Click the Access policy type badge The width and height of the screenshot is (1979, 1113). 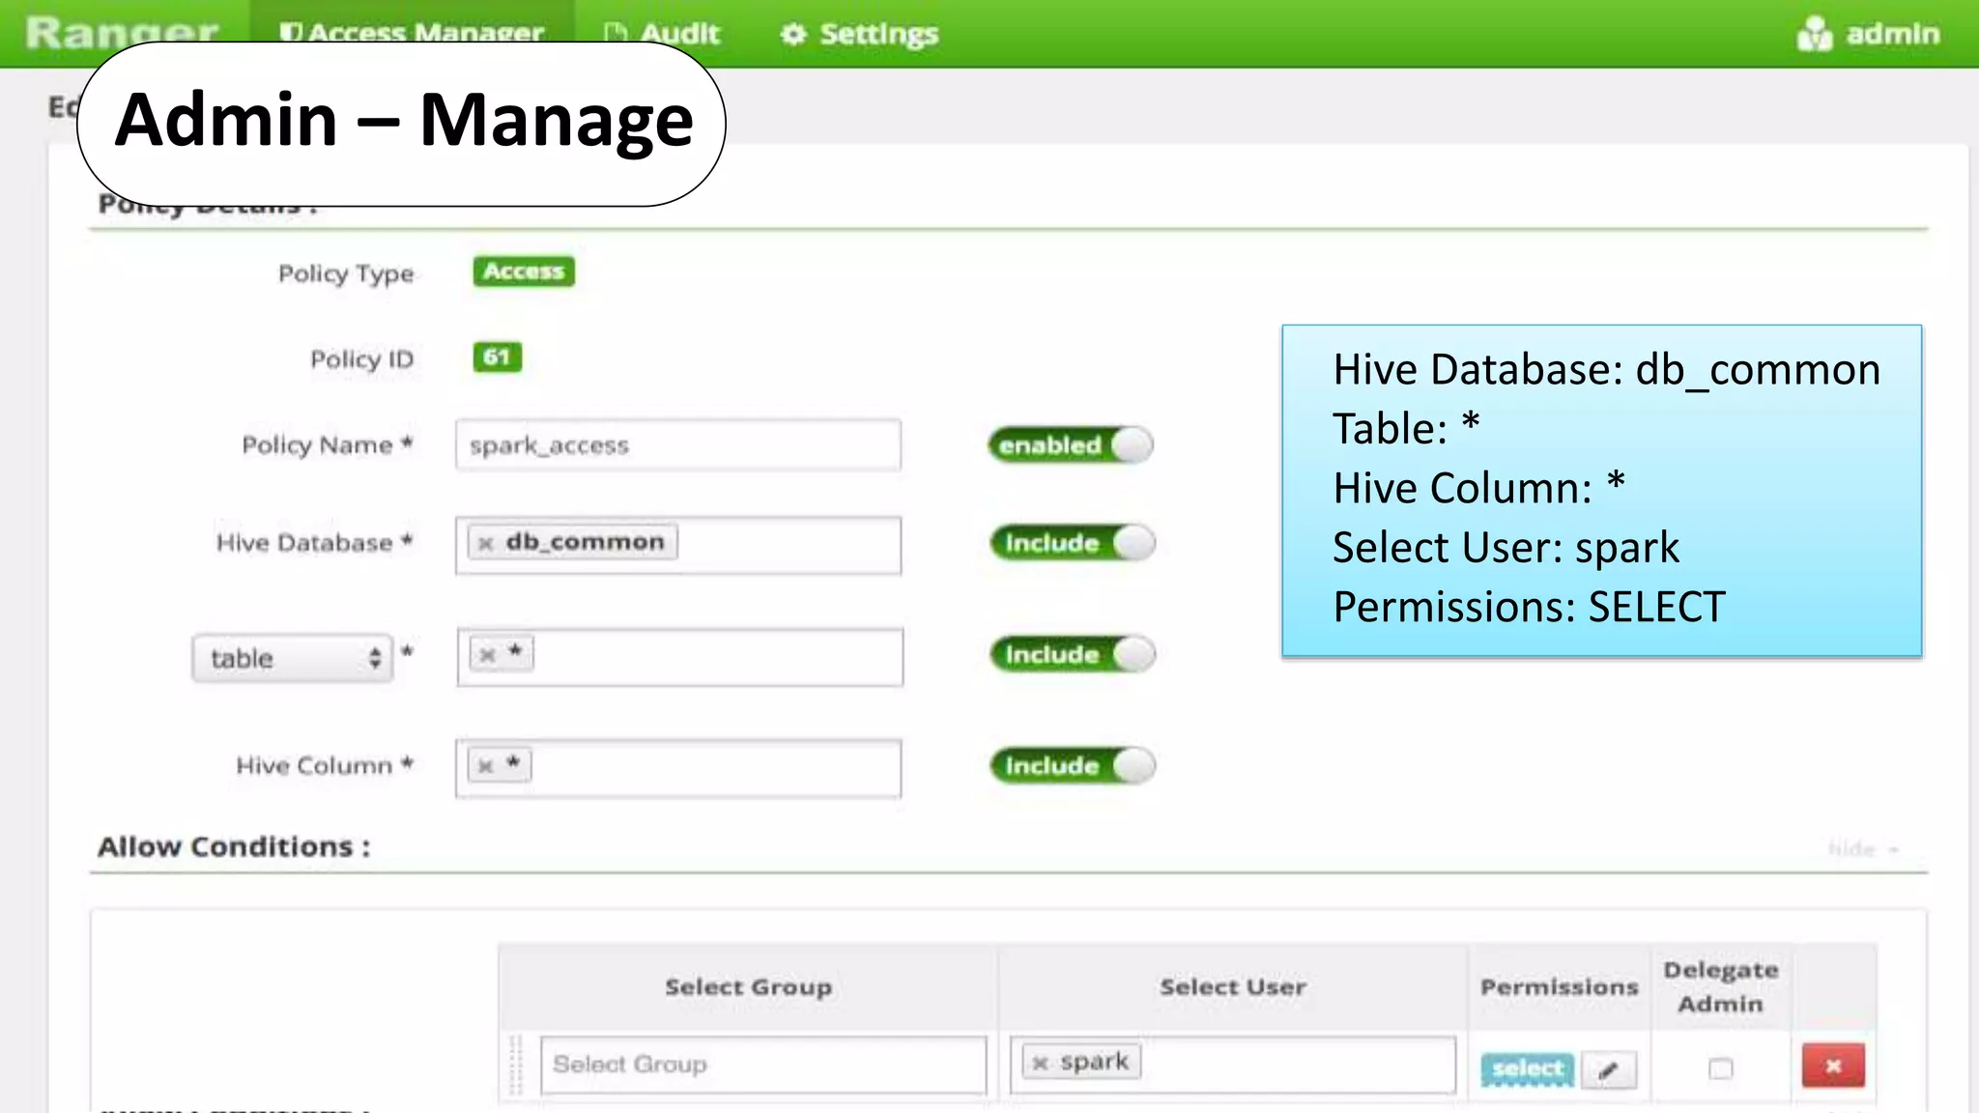[524, 271]
